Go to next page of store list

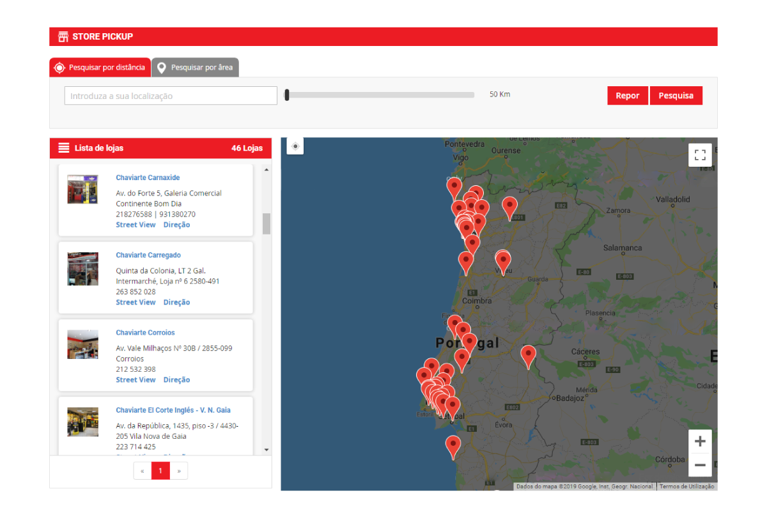179,471
